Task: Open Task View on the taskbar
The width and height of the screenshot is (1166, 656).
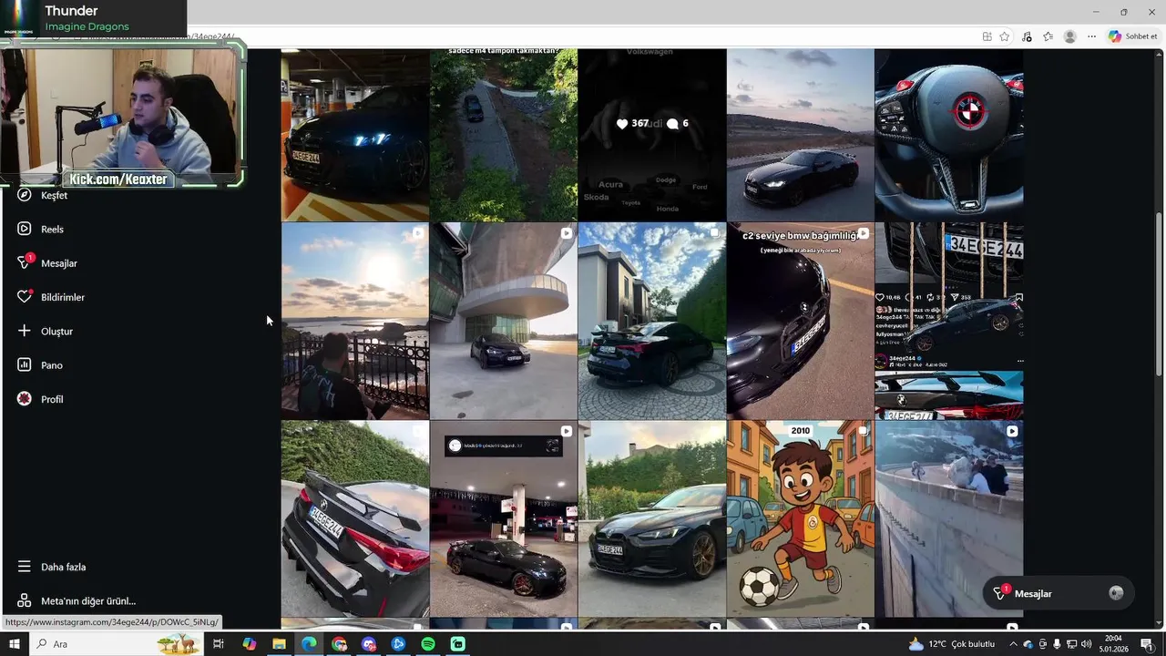Action: coord(219,644)
